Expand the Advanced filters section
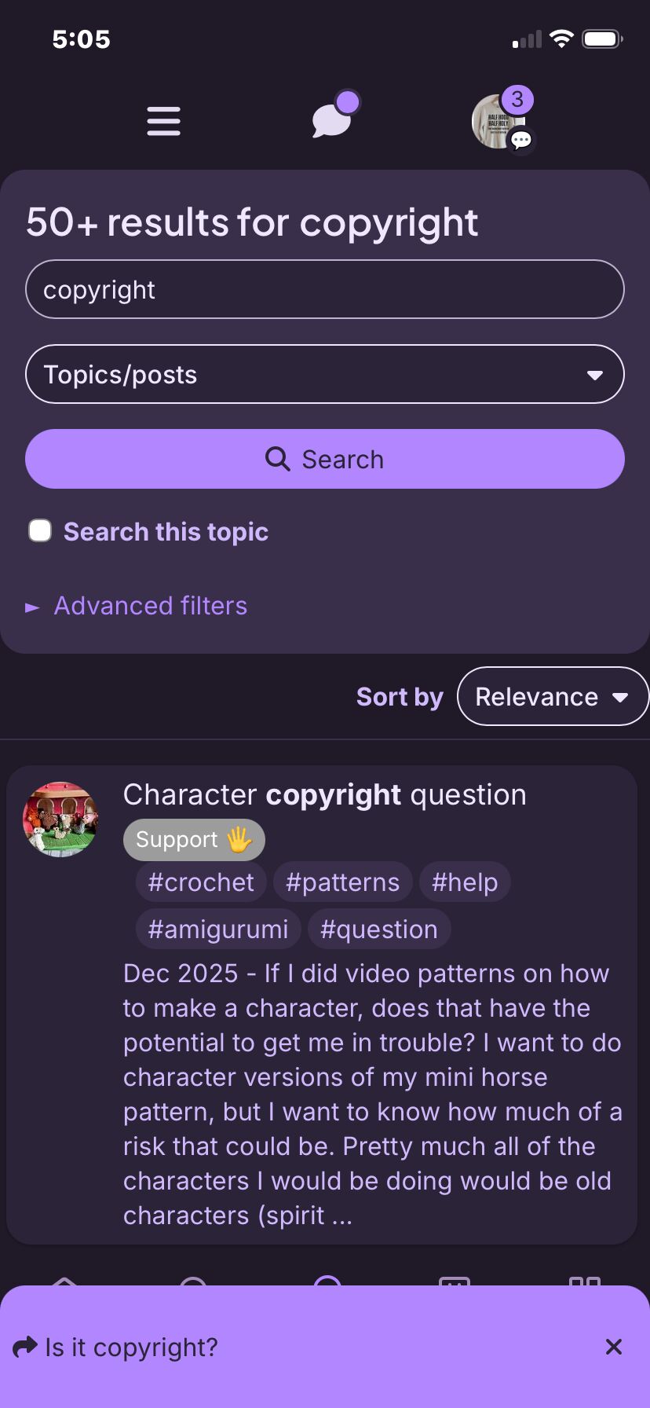This screenshot has height=1408, width=650. coord(149,606)
